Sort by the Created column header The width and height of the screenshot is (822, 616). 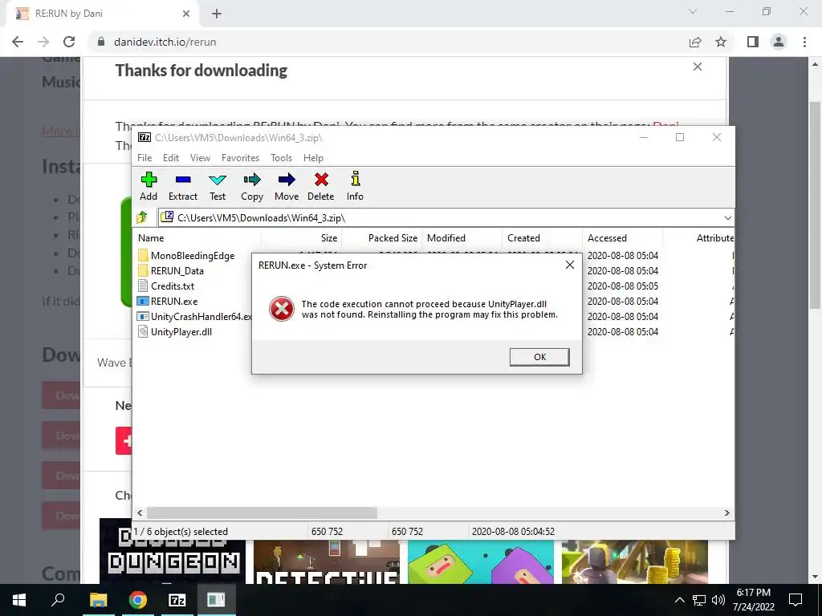(542, 237)
